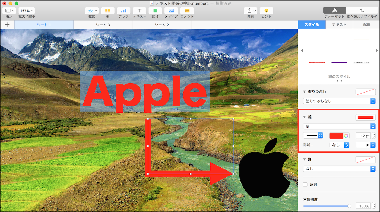Go to previous line style page
Screen dimensions: 380x212
302,50
